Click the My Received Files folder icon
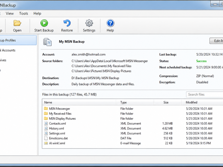The width and height of the screenshot is (223, 167). 46,114
